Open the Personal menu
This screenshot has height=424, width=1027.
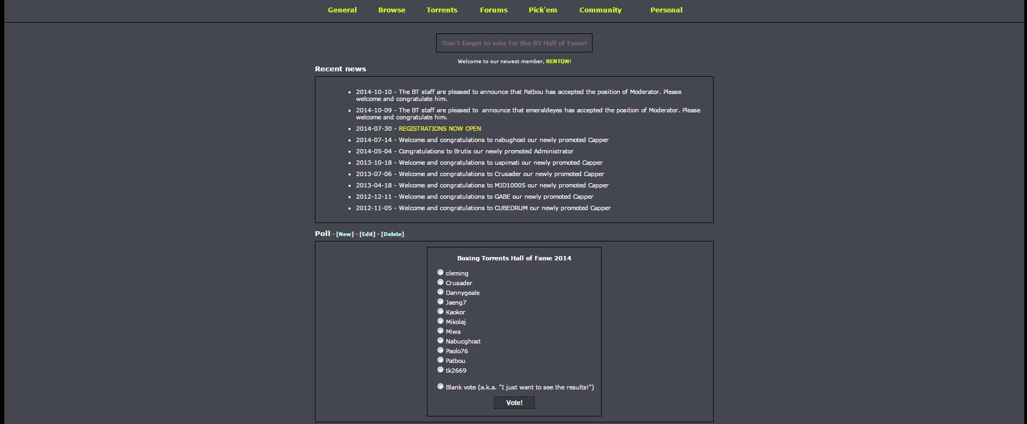pyautogui.click(x=666, y=10)
